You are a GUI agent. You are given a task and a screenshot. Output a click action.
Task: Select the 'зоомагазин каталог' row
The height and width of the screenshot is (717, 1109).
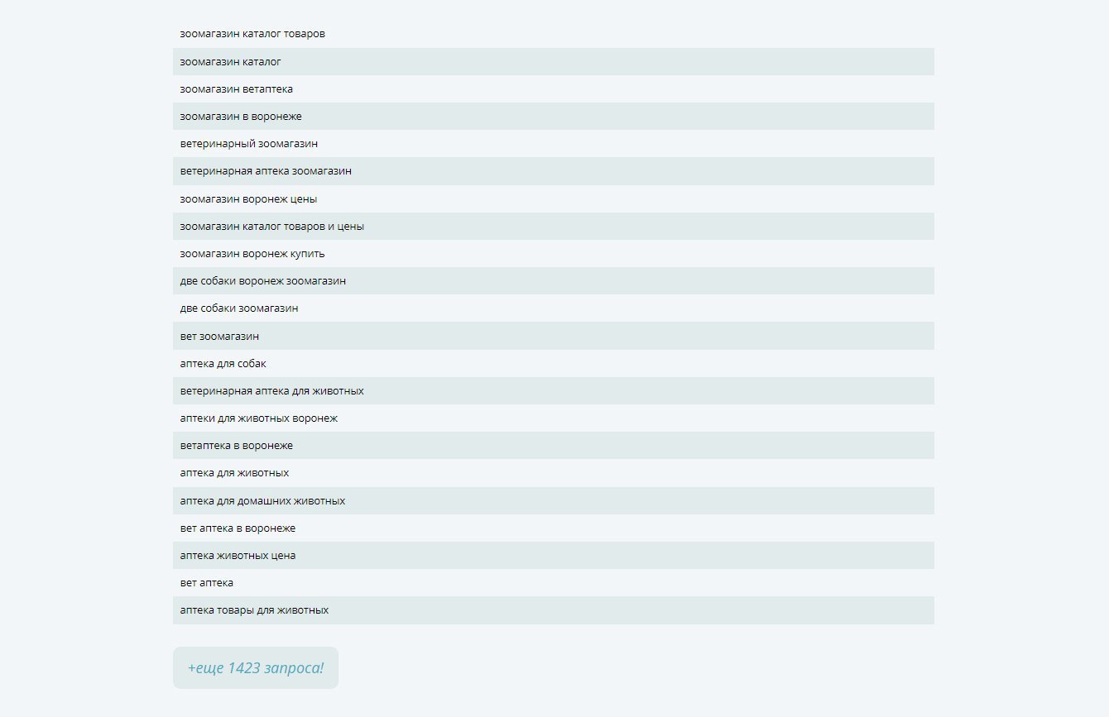554,61
